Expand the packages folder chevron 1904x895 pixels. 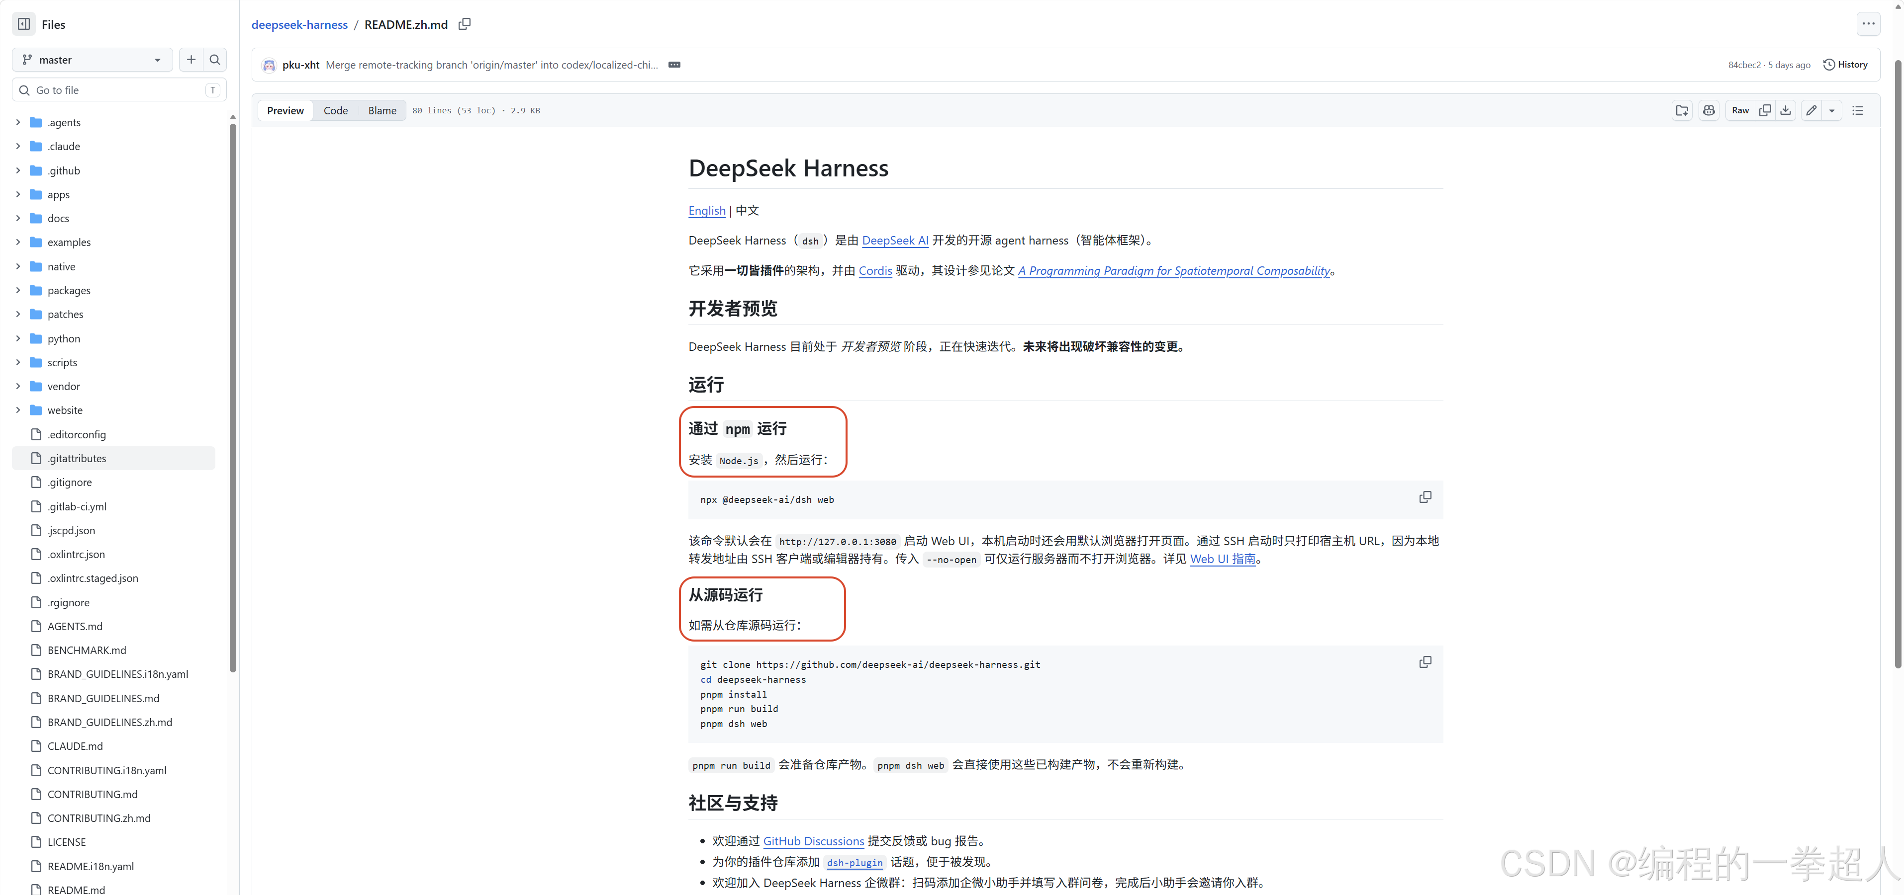[x=18, y=290]
